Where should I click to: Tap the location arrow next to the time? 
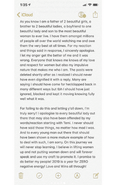[29, 5]
